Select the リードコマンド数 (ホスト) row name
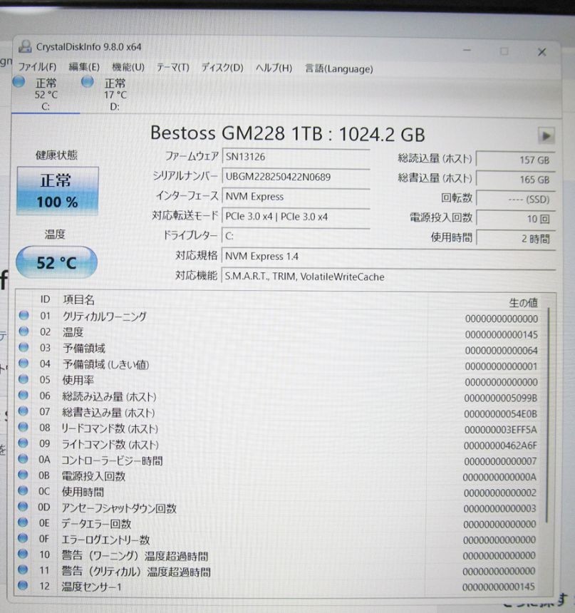This screenshot has height=613, width=575. point(110,428)
